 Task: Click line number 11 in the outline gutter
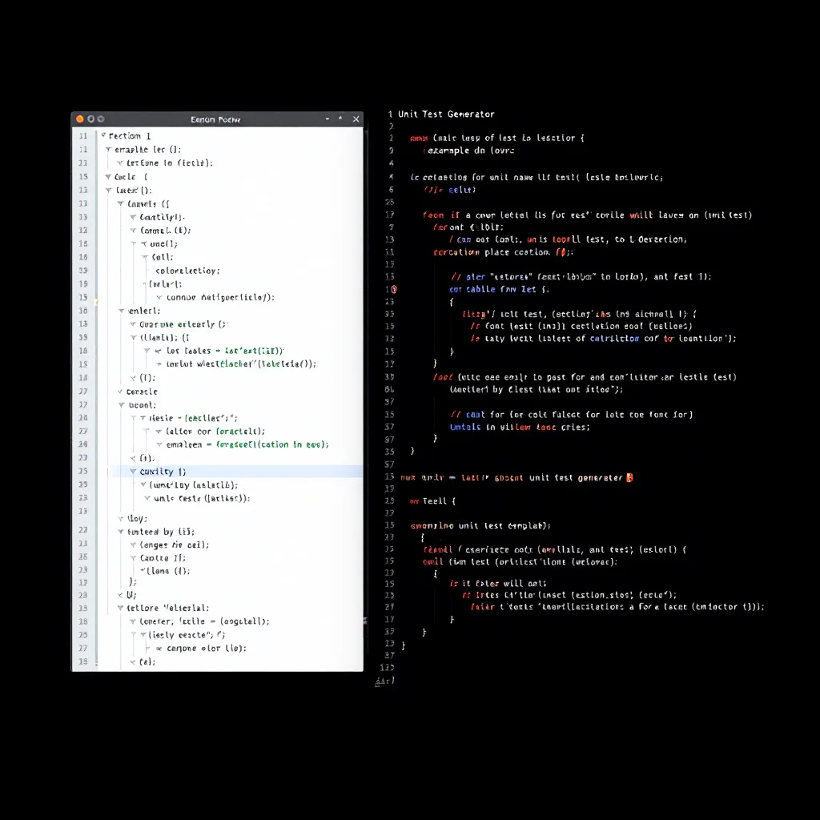click(x=83, y=136)
